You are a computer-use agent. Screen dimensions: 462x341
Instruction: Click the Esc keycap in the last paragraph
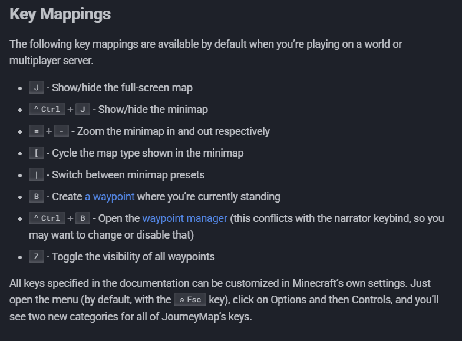tap(190, 300)
